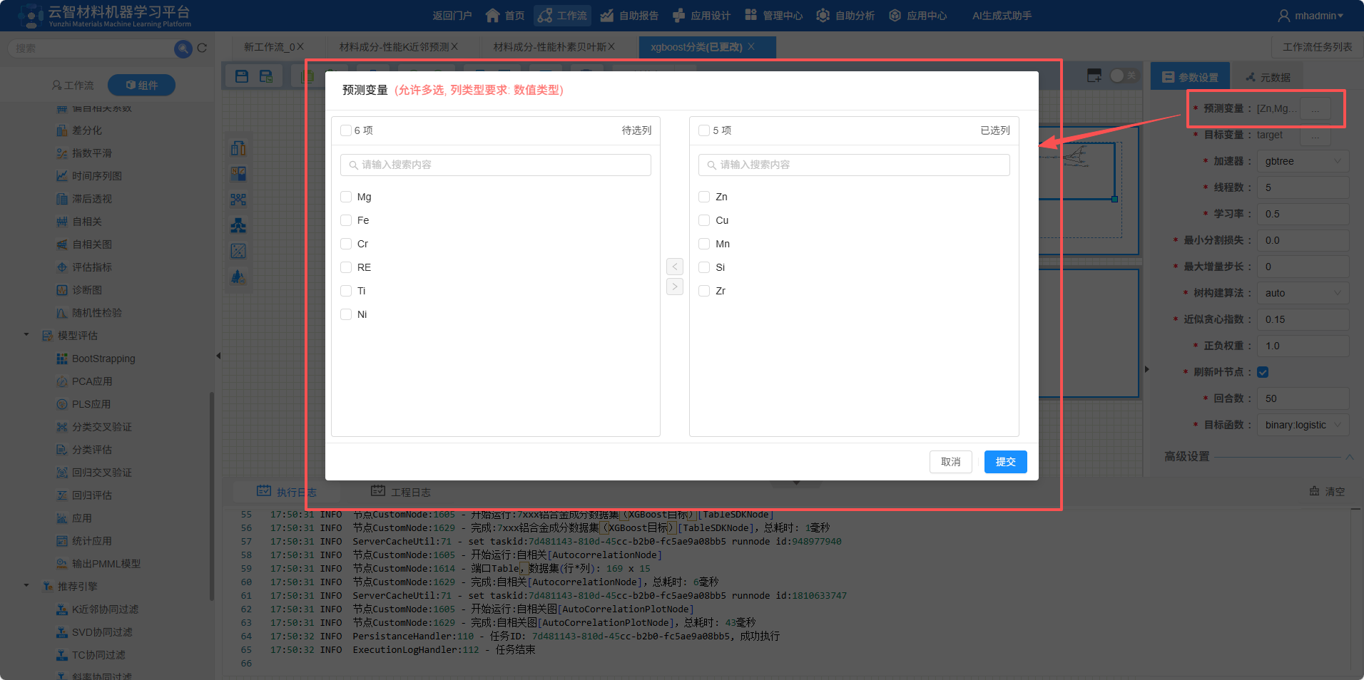This screenshot has height=680, width=1364.
Task: Uncheck the 刷新叶节点 option
Action: click(x=1263, y=371)
